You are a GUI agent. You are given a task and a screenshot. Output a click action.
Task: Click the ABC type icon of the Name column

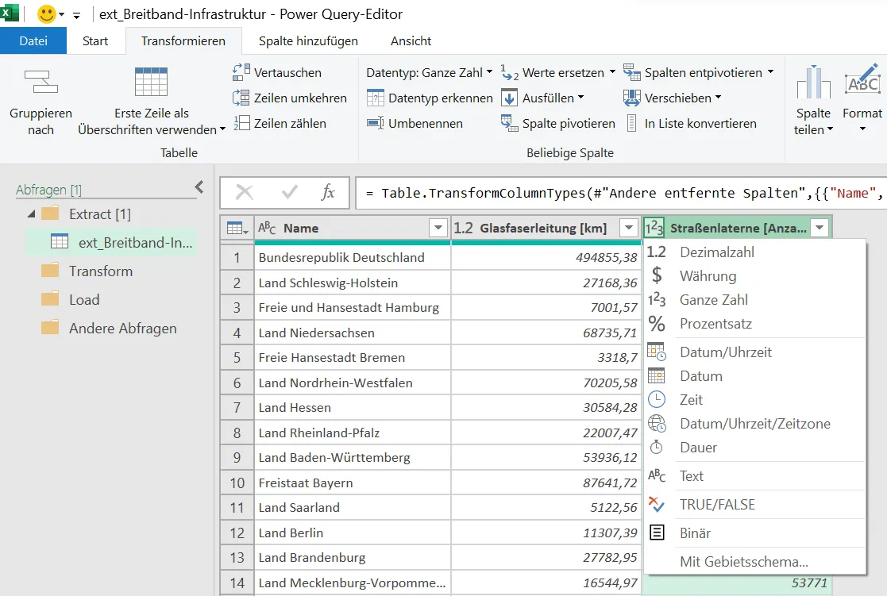(x=267, y=228)
